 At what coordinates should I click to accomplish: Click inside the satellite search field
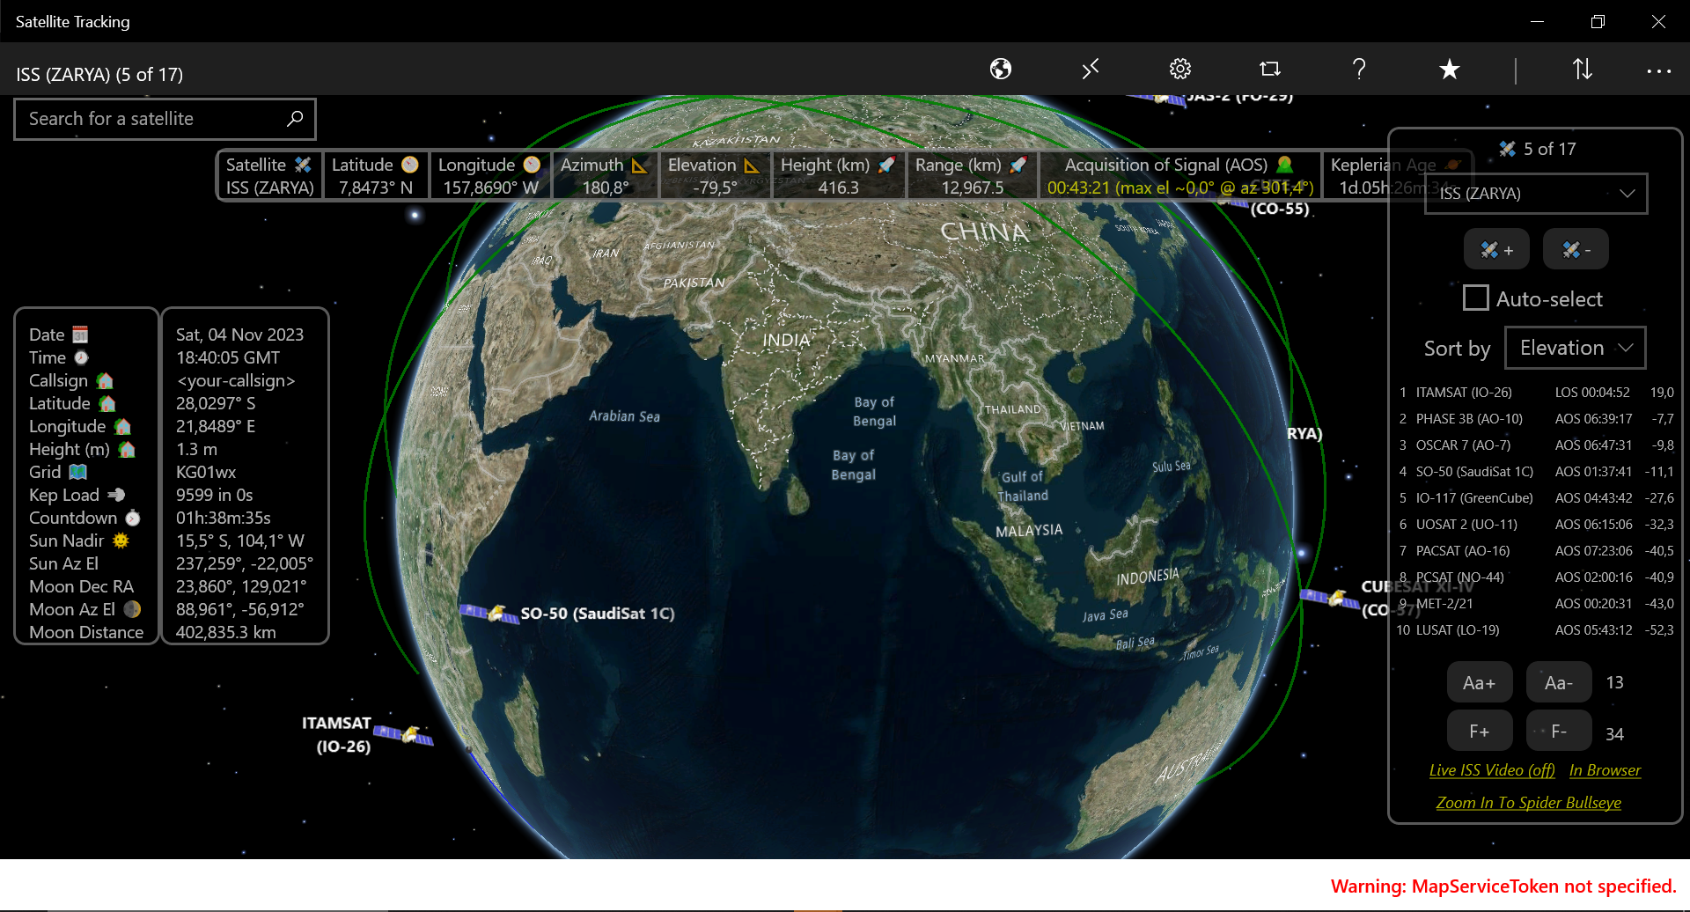pyautogui.click(x=141, y=118)
